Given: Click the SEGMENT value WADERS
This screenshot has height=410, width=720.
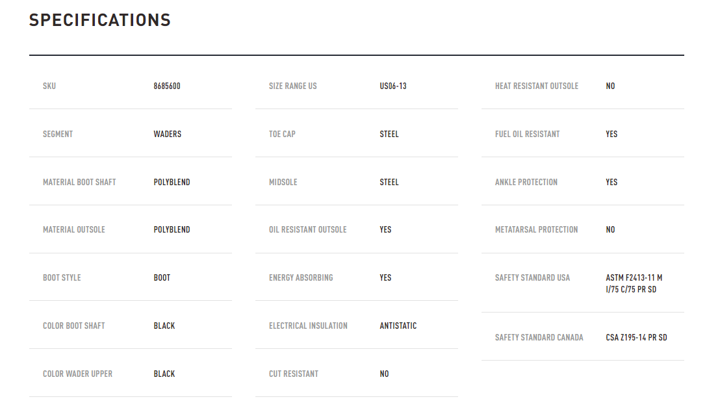Looking at the screenshot, I should tap(168, 134).
